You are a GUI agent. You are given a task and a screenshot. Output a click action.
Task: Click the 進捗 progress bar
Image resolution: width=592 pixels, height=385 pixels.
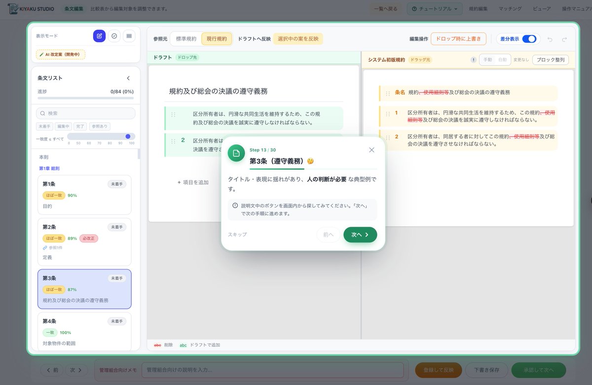(85, 98)
